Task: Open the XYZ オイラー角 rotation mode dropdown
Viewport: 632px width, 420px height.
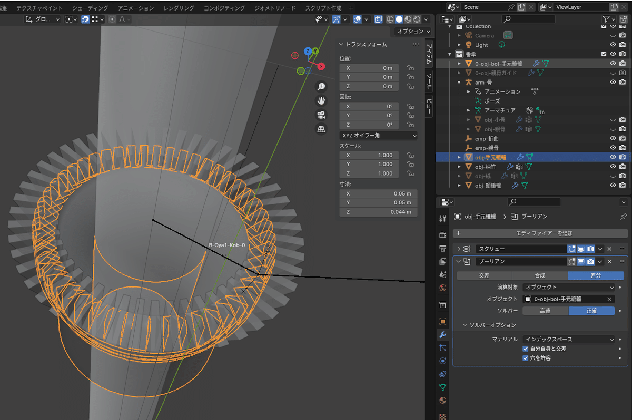Action: pos(378,136)
